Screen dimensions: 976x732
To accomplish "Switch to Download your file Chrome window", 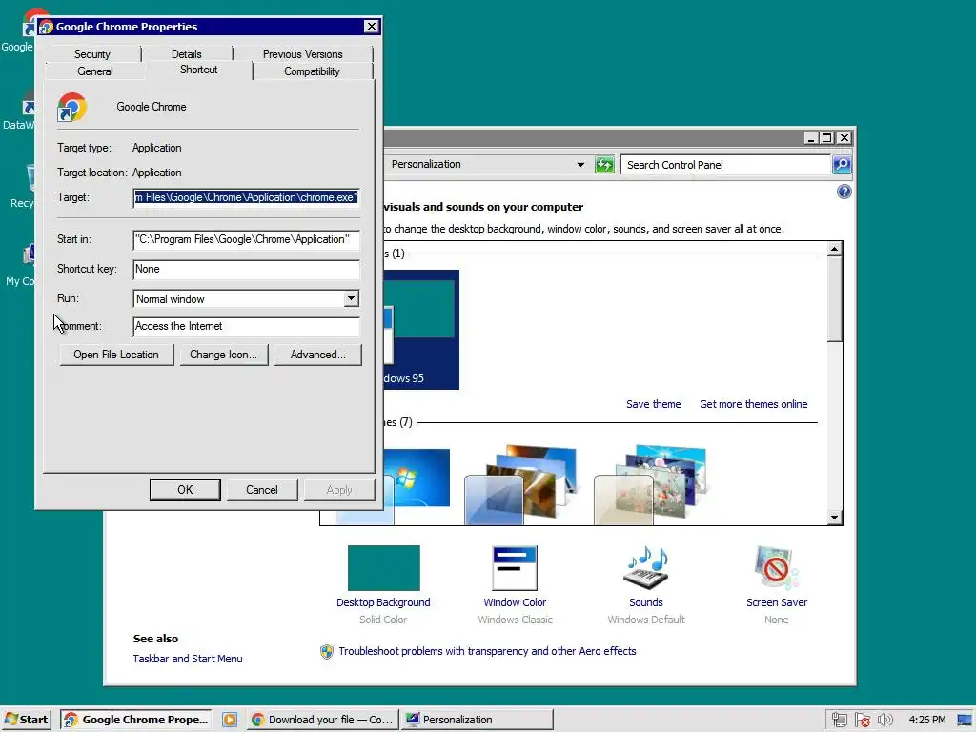I will coord(322,720).
